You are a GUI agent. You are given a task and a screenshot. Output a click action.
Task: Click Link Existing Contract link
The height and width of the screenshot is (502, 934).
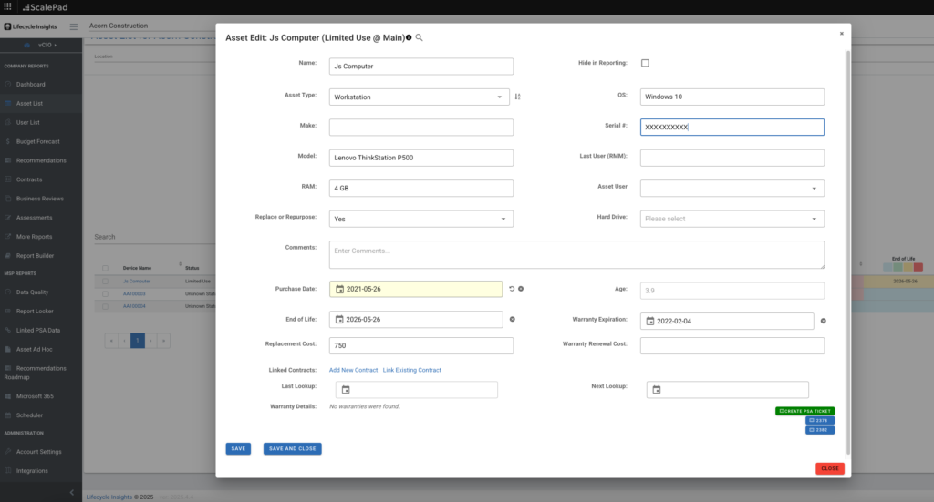[x=411, y=370]
